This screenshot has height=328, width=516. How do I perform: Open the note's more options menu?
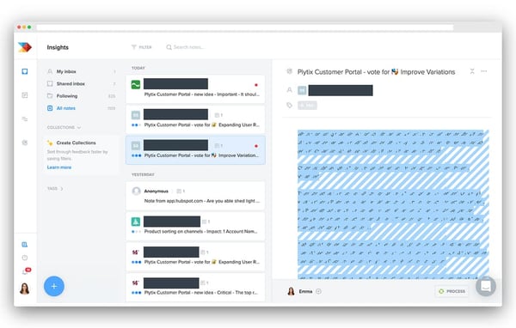point(483,71)
